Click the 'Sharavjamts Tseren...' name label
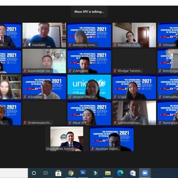The image size is (178, 178). pos(60,149)
